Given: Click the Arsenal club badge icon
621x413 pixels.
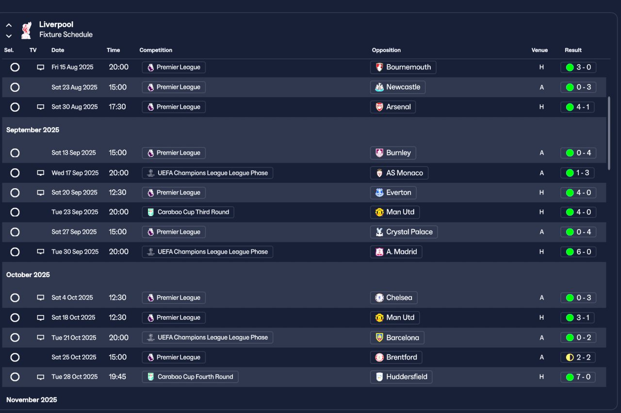Looking at the screenshot, I should [379, 107].
